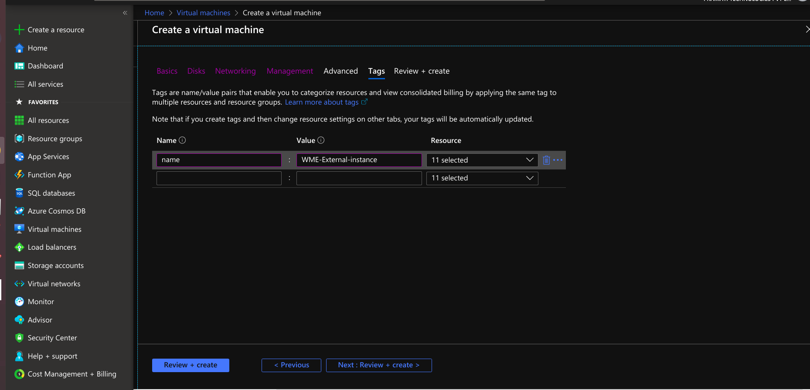
Task: Click the Previous button
Action: [291, 365]
